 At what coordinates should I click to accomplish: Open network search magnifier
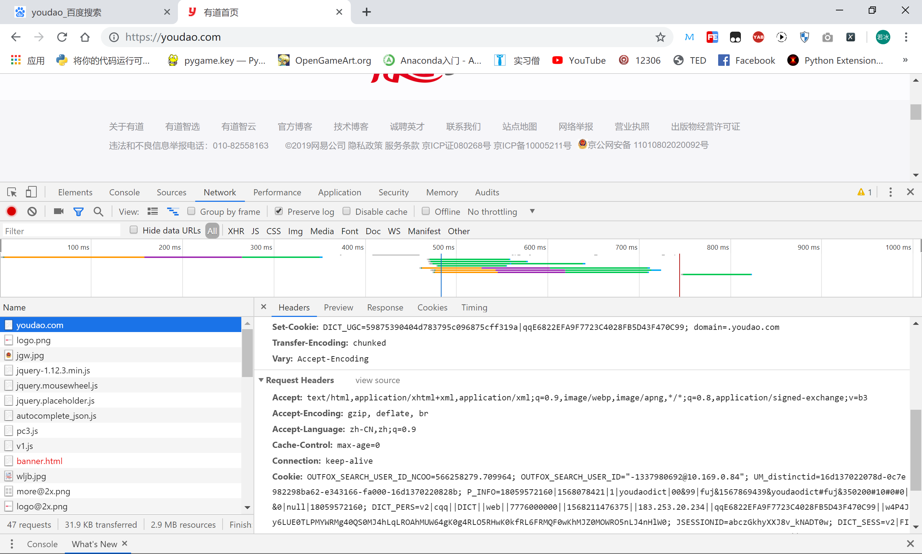pos(98,212)
